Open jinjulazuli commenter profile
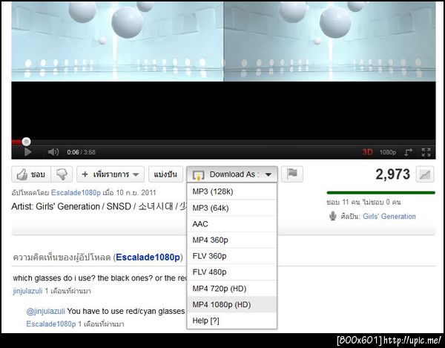 (x=27, y=291)
